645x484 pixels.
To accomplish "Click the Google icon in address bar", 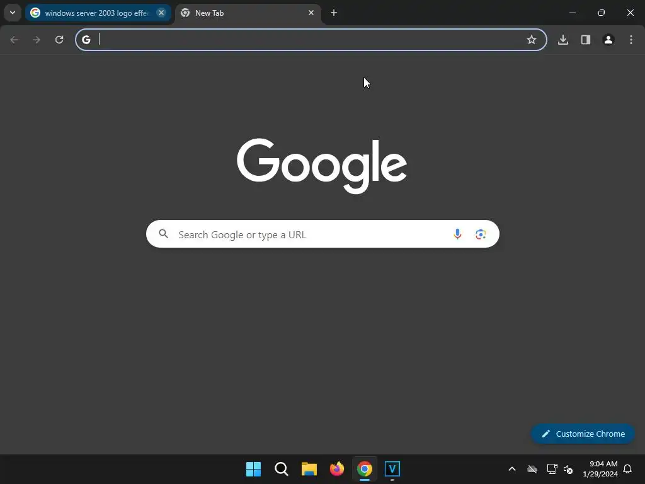I will click(x=86, y=40).
